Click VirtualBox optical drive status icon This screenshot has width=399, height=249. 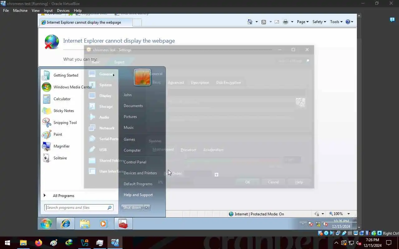pos(326,233)
